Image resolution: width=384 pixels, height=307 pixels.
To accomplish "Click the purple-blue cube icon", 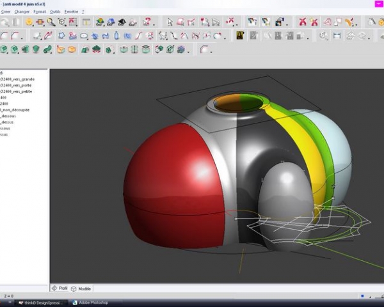I will 181,49.
